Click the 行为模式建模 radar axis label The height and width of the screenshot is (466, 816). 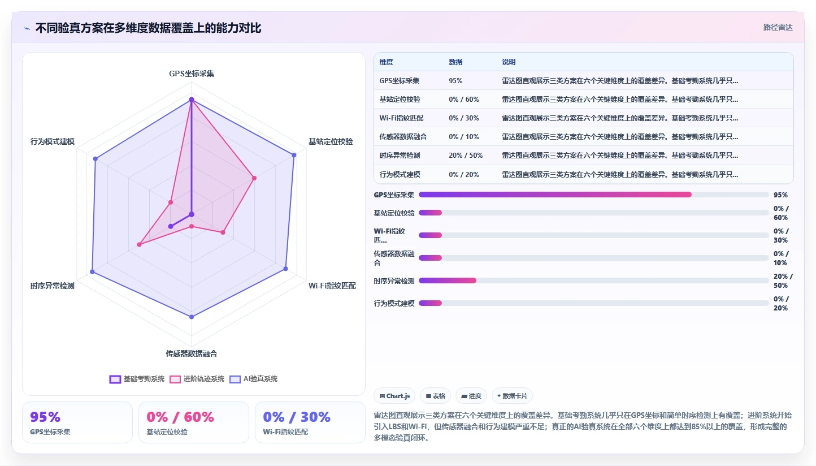point(53,141)
